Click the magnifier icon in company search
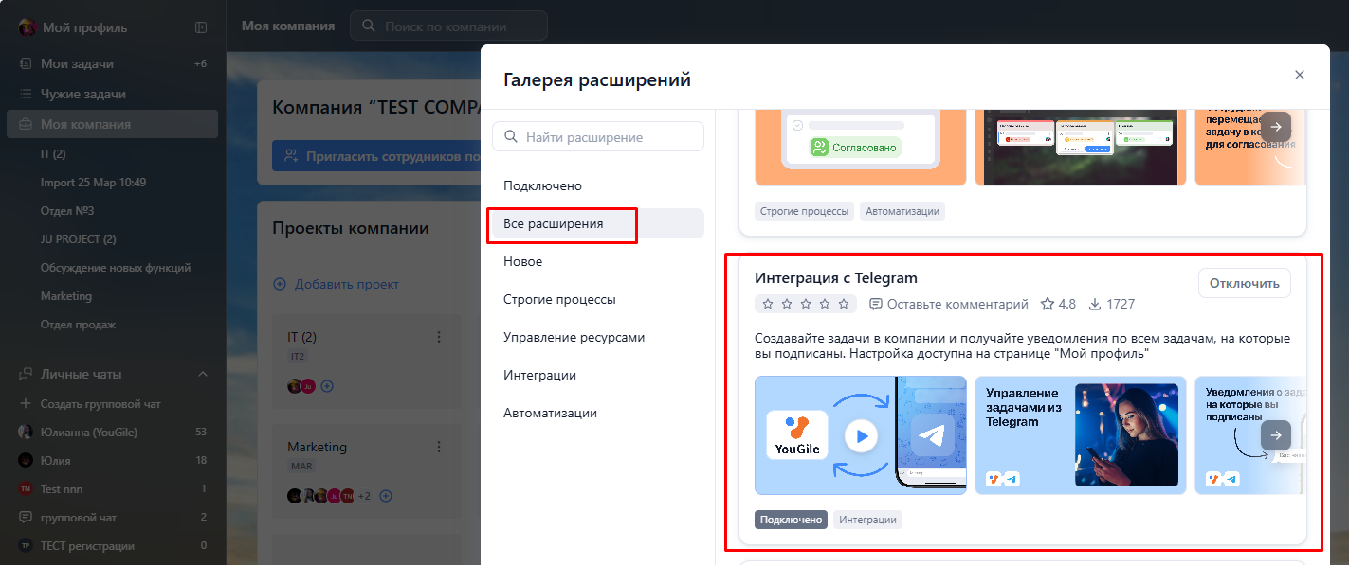 coord(369,26)
